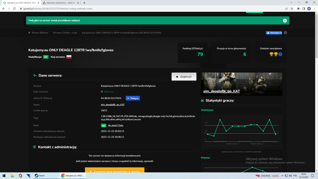Screen dimensions: 318x179
Task: Click the voting round position value 6
Action: pyautogui.click(x=245, y=54)
